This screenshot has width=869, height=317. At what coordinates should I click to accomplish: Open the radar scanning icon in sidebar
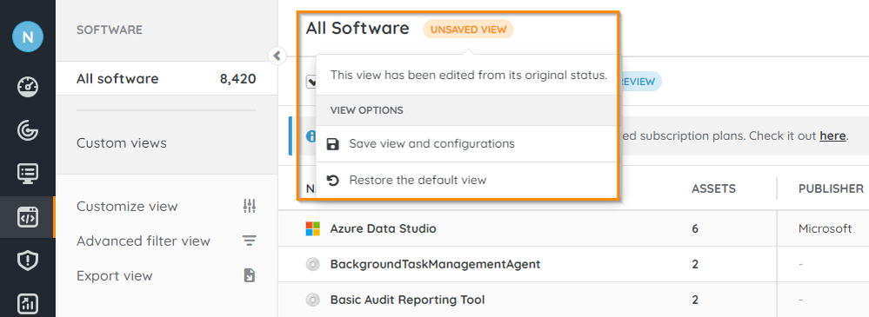tap(28, 130)
